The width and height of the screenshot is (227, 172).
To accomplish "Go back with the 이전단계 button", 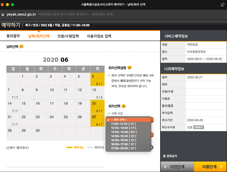I will 177,167.
